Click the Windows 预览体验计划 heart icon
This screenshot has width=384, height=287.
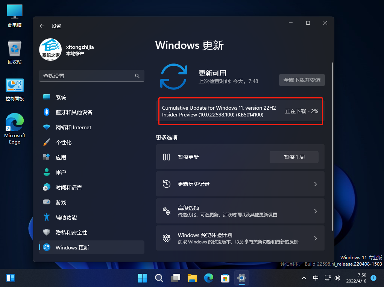pos(167,238)
